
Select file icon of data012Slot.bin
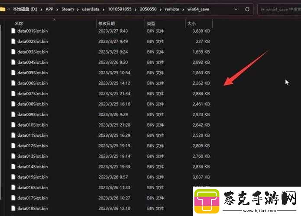[13, 146]
